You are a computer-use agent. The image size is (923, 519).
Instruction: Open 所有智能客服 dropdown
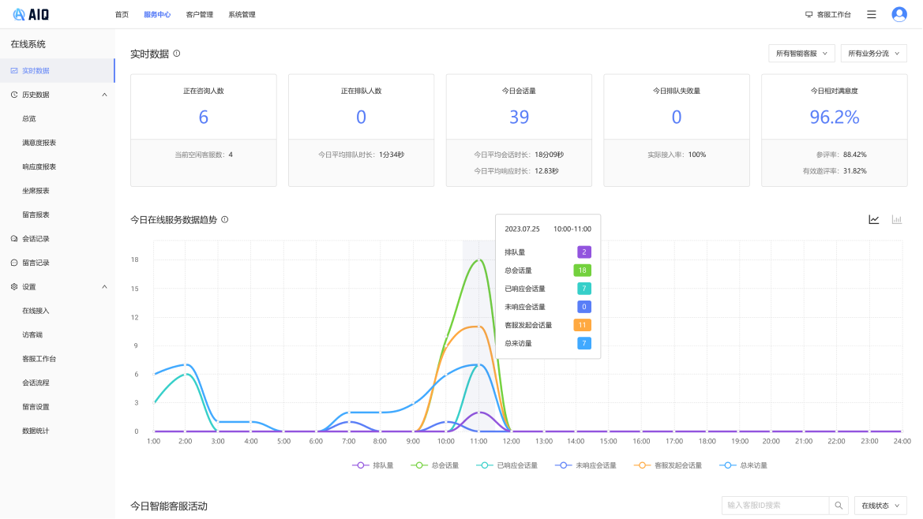[801, 54]
